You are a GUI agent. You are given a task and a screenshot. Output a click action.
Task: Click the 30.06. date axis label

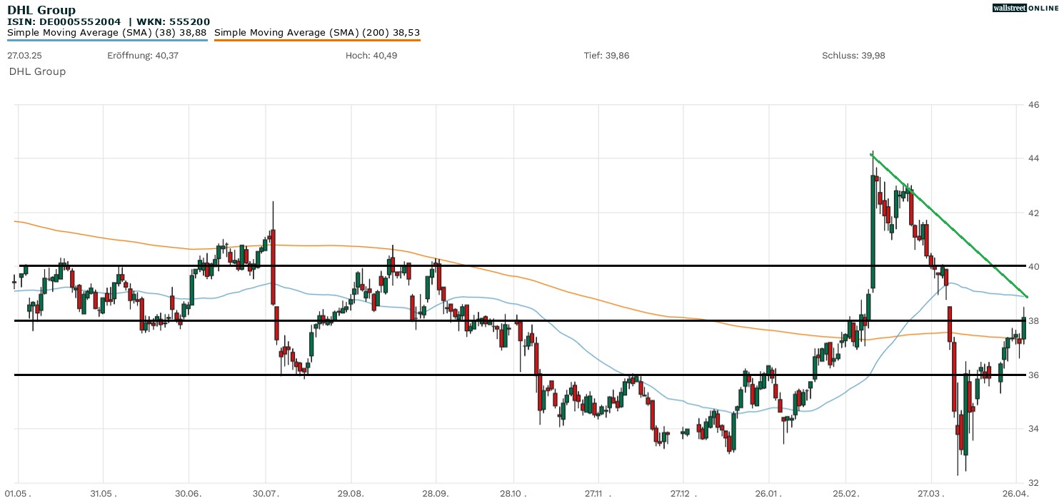(189, 493)
